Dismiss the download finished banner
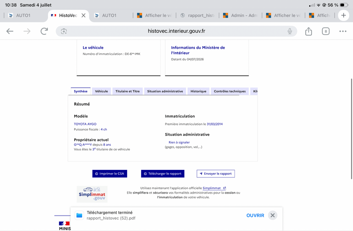Screen dimensions: 353x231 (272, 215)
